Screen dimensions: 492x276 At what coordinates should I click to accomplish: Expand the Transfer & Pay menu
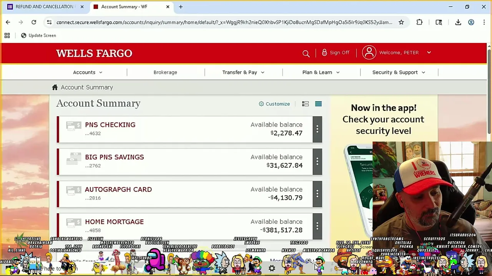point(243,72)
